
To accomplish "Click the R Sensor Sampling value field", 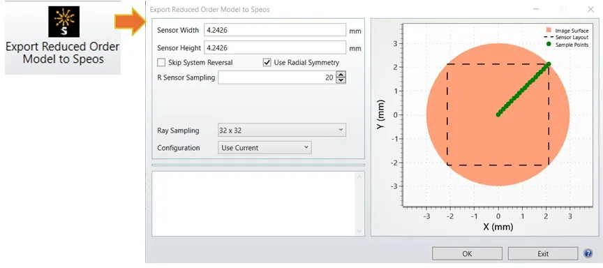I will (277, 77).
